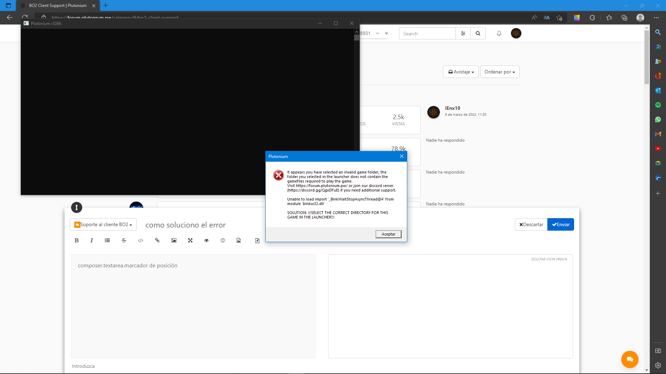The height and width of the screenshot is (374, 666).
Task: Select the BO2 Client Support browser tab
Action: 58,6
